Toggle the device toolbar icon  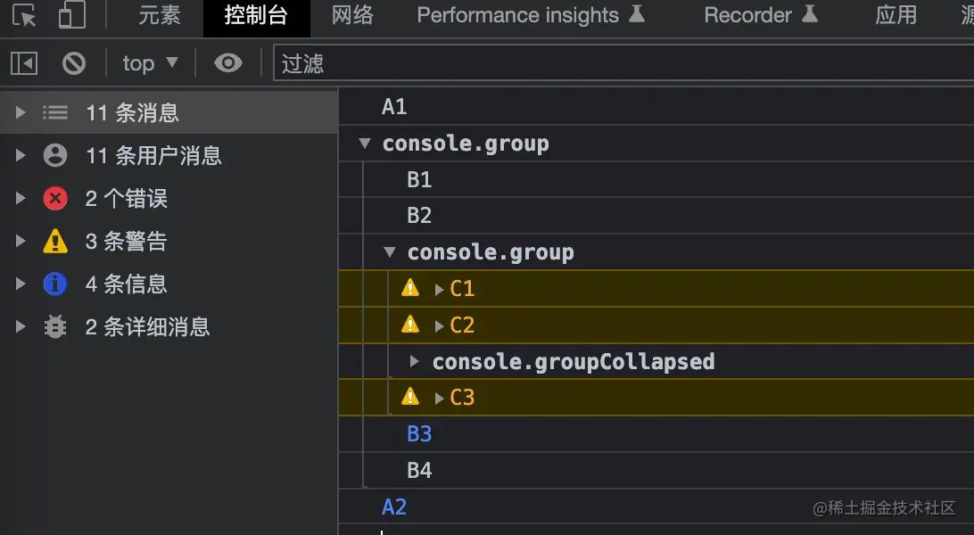[70, 15]
